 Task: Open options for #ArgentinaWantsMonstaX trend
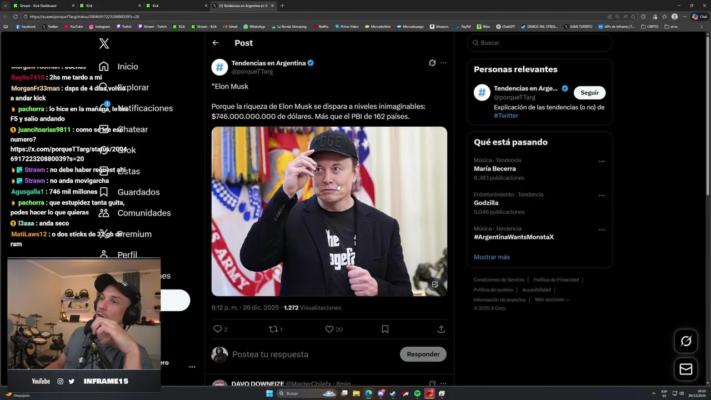(x=602, y=229)
